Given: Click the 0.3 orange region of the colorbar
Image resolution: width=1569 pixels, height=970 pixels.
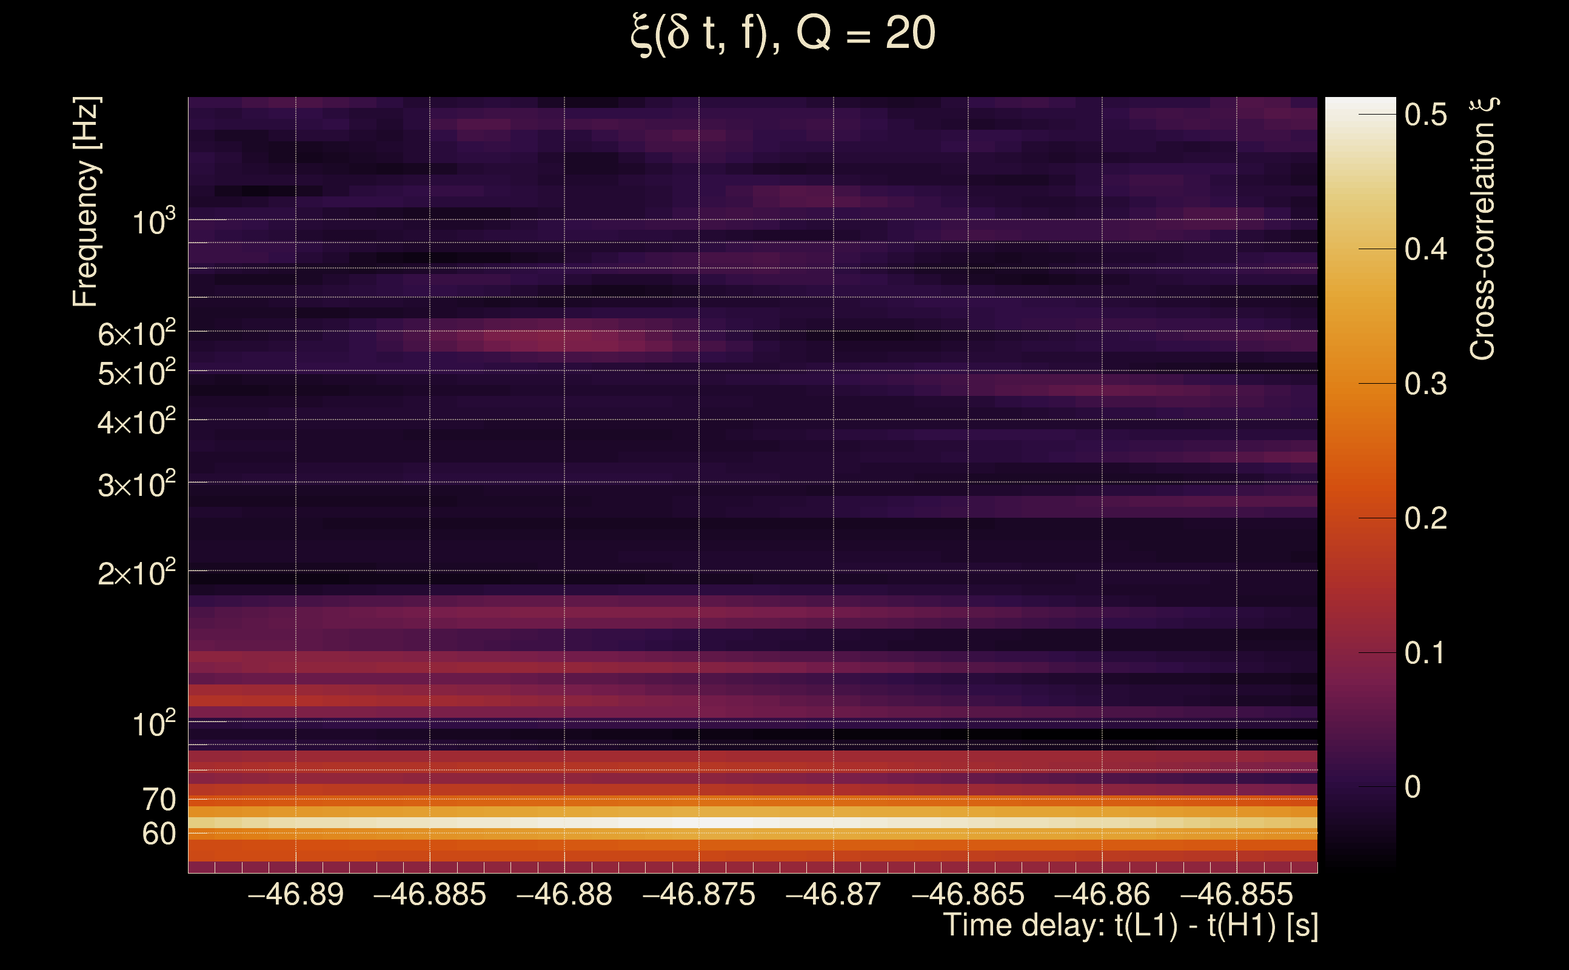Looking at the screenshot, I should [x=1360, y=384].
